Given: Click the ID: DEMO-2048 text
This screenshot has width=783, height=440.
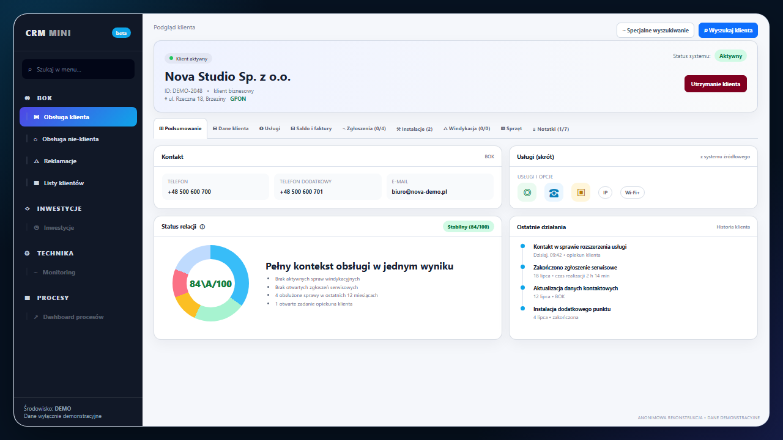Looking at the screenshot, I should point(184,91).
